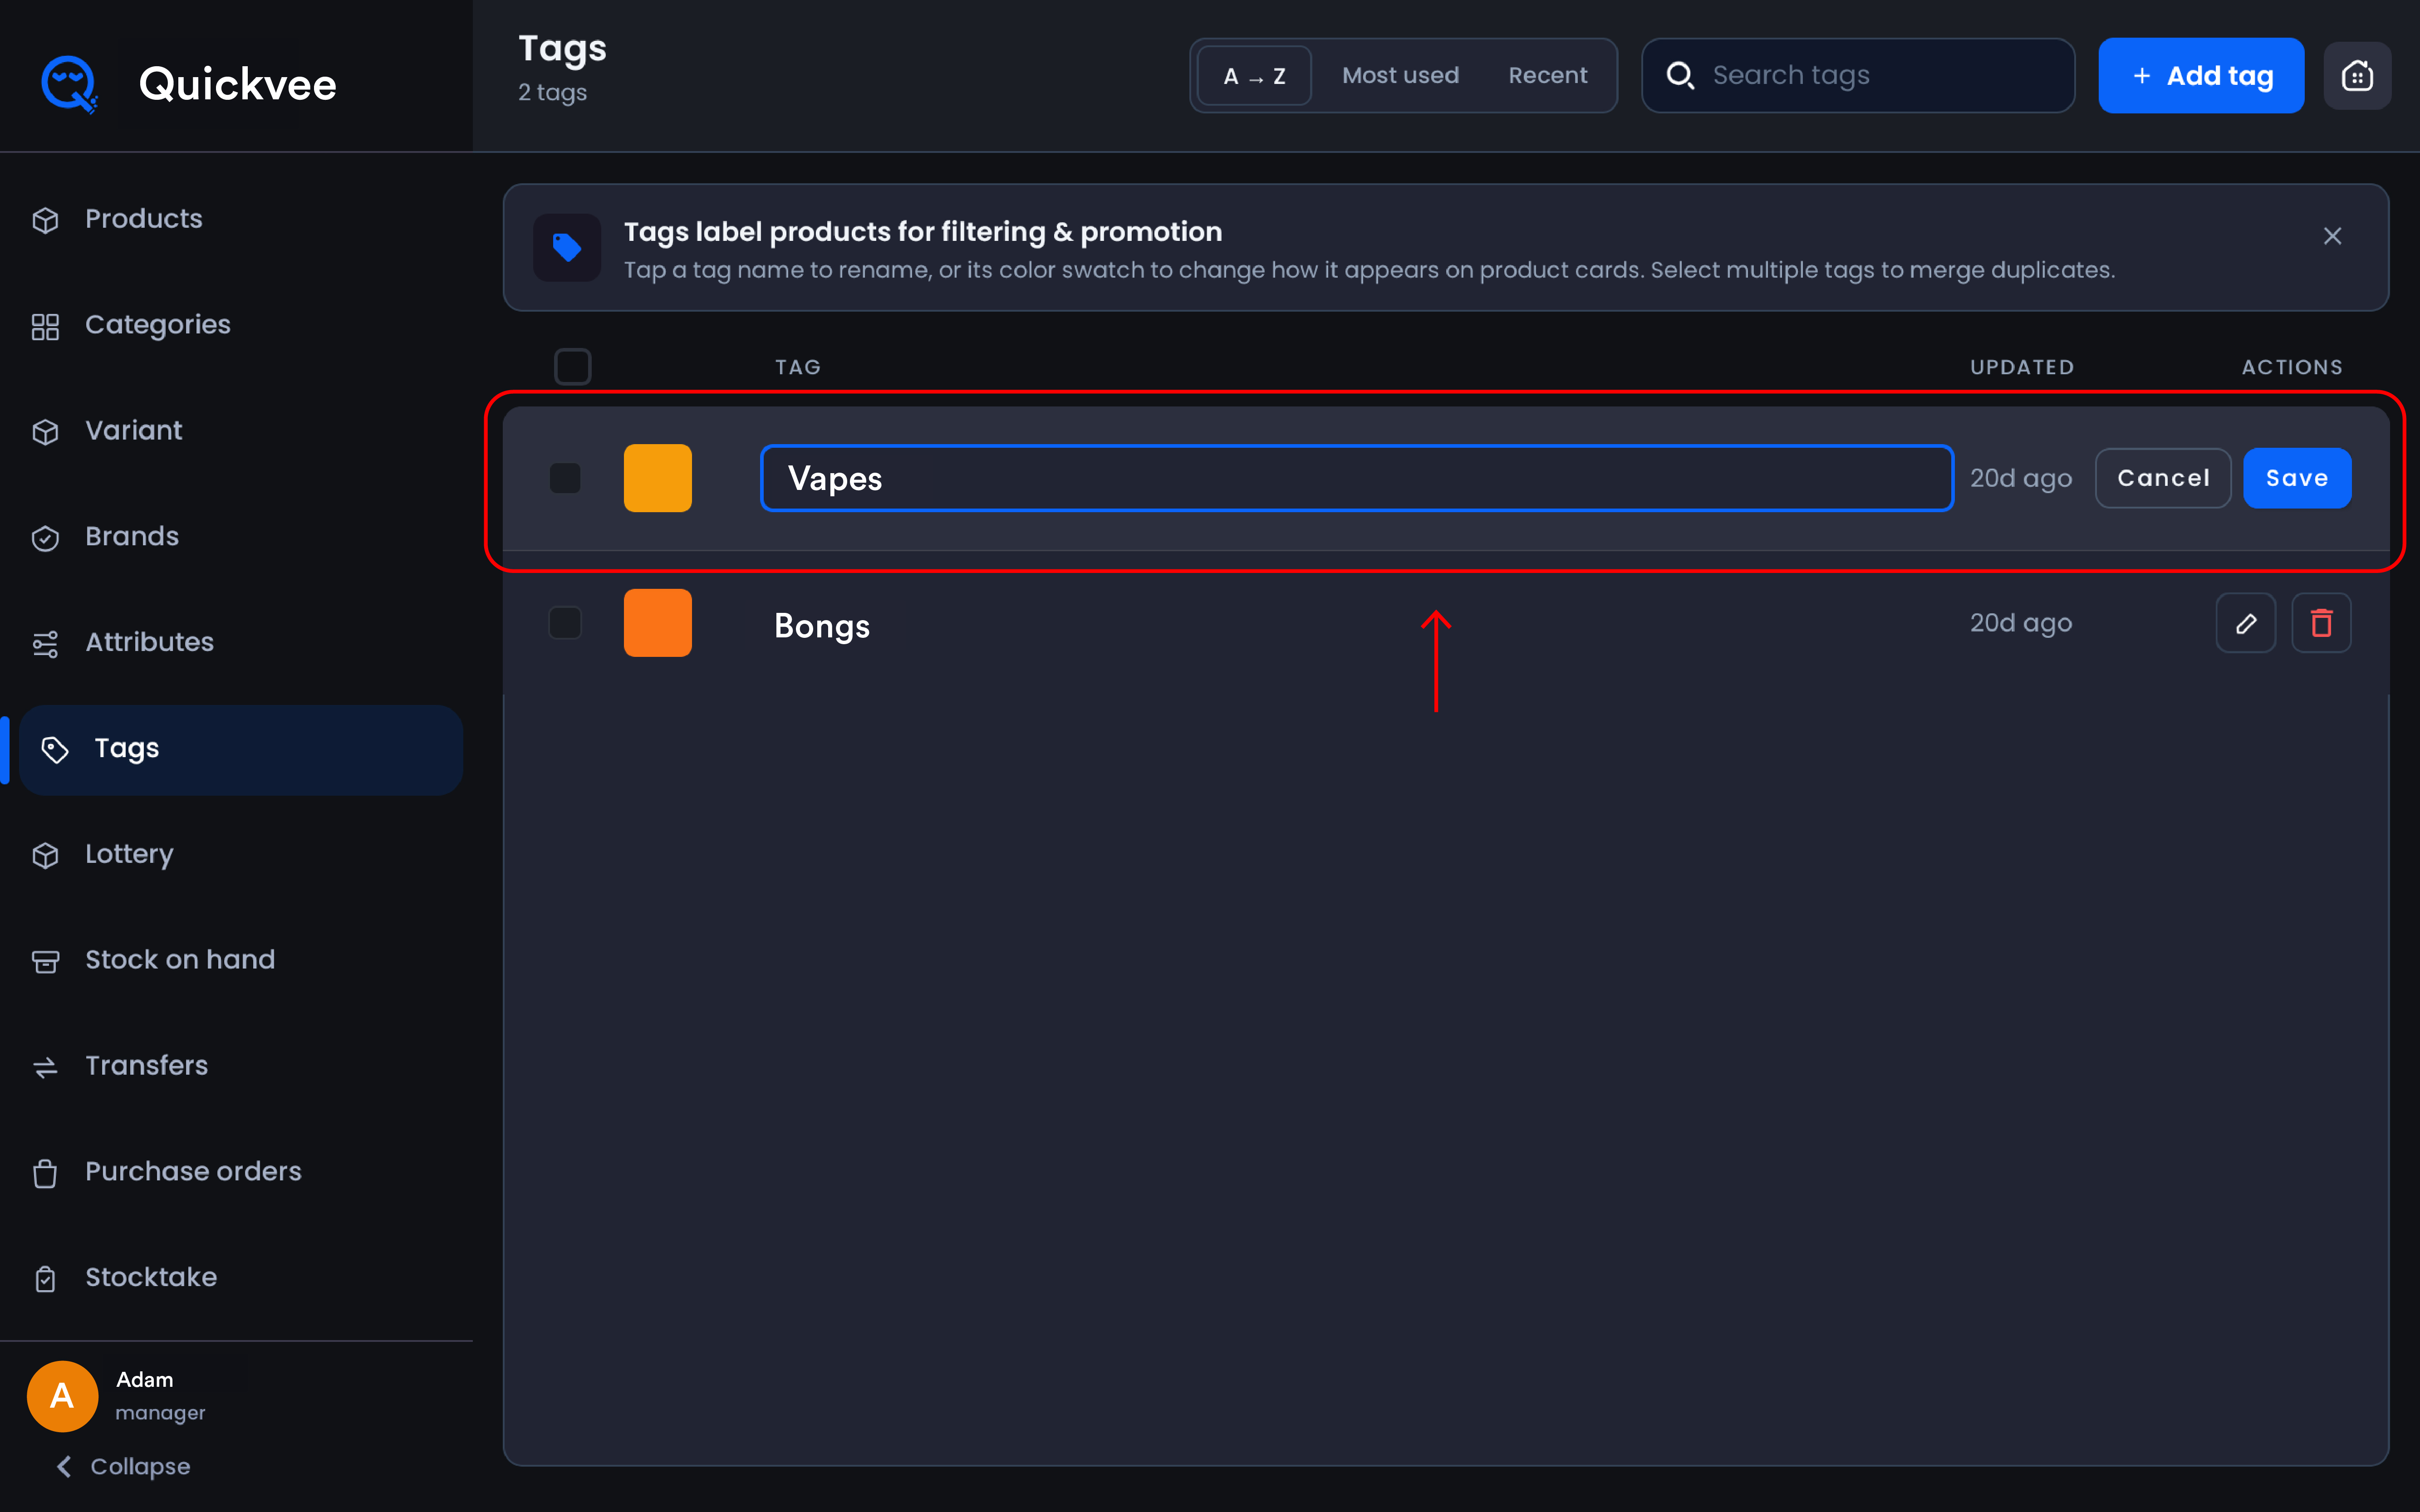Viewport: 2420px width, 1512px height.
Task: Click the Tags label icon in the sidebar
Action: 55,750
